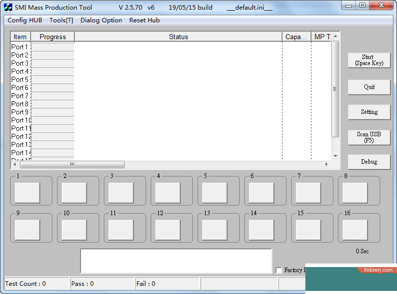397x294 pixels.
Task: Click the Progress column header
Action: point(52,37)
